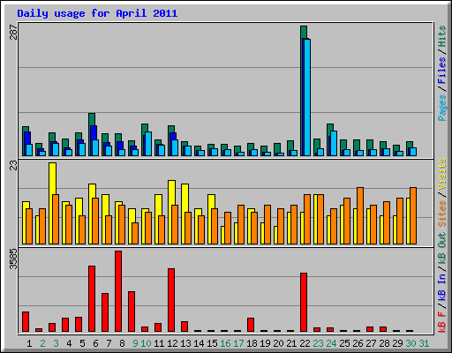Click the green day label 17
Image resolution: width=452 pixels, height=353 pixels.
pyautogui.click(x=238, y=343)
